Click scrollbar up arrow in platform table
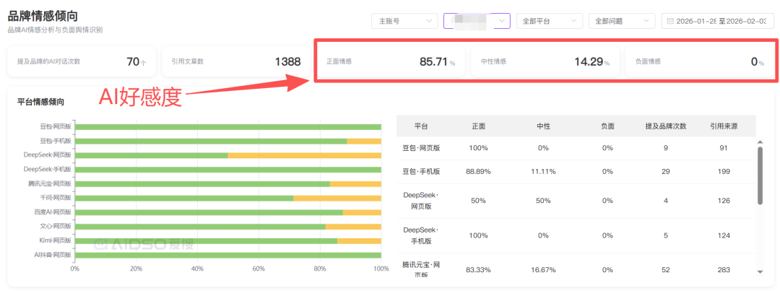 759,142
